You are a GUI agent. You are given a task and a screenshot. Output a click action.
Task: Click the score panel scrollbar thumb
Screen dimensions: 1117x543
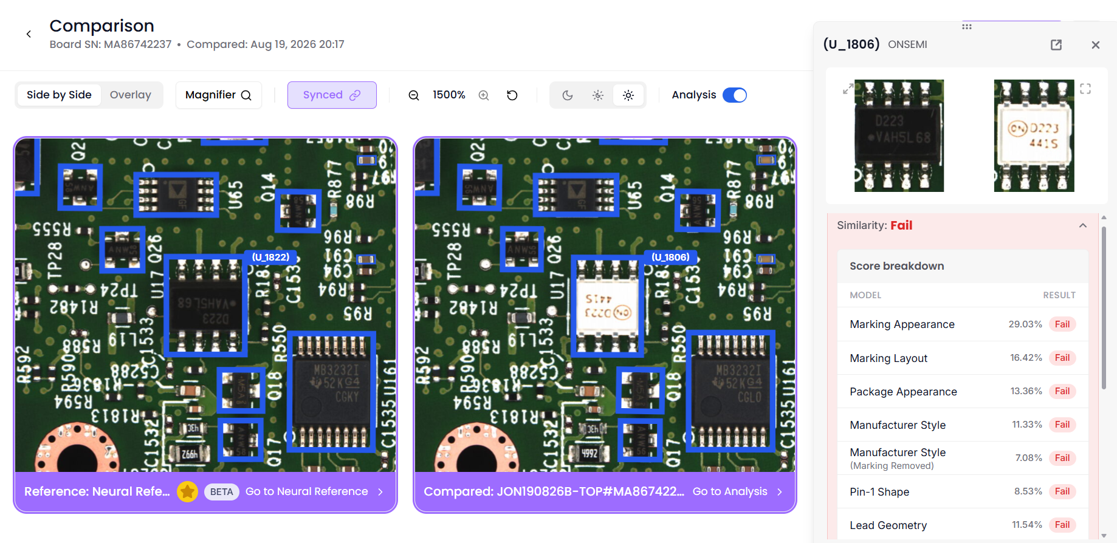coord(1104,307)
